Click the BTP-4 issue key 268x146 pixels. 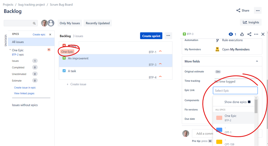[152, 77]
